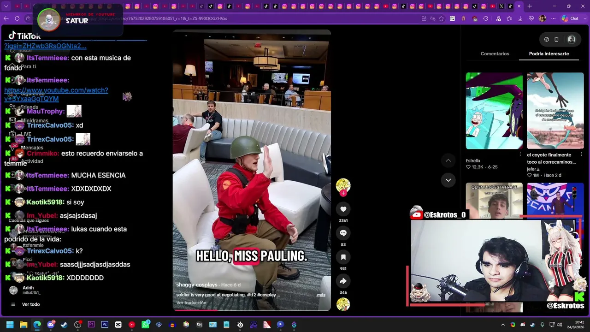Open the taskbar clock showing 20:42
The height and width of the screenshot is (332, 590).
576,325
